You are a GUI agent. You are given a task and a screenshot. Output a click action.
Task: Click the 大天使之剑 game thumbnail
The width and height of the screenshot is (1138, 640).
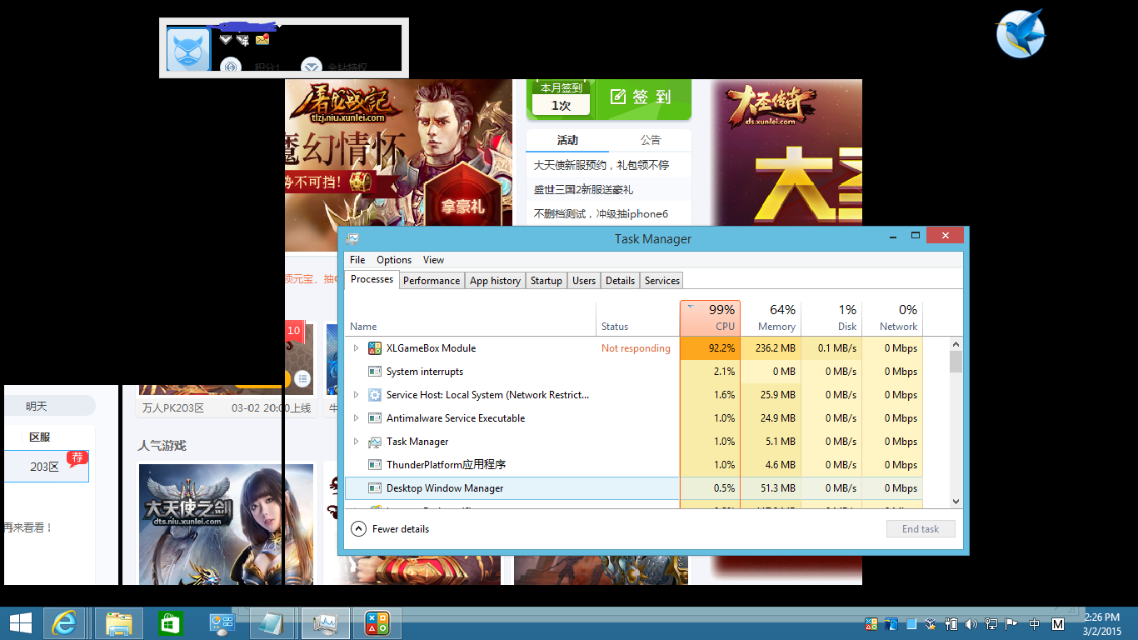tap(226, 524)
